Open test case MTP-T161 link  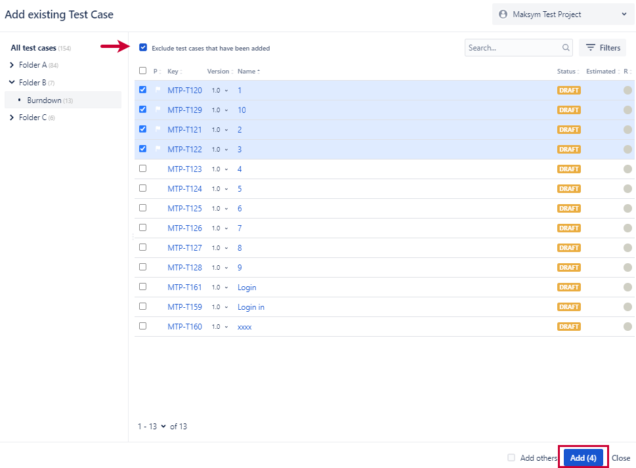pyautogui.click(x=184, y=287)
